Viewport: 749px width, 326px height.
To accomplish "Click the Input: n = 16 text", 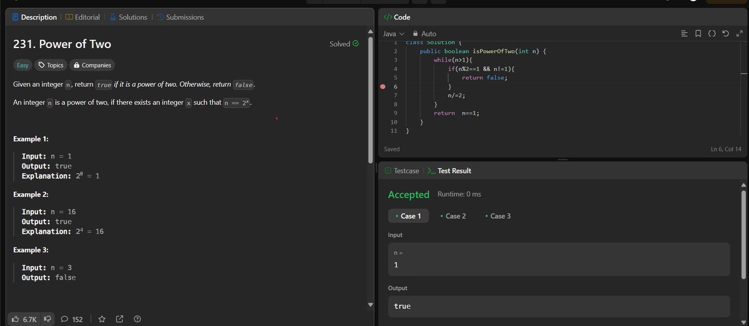I will click(x=49, y=212).
